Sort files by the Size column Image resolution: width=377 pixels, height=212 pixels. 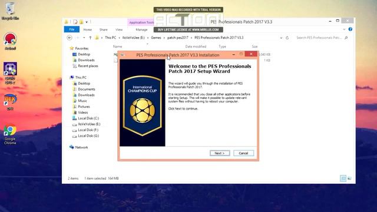coord(254,47)
